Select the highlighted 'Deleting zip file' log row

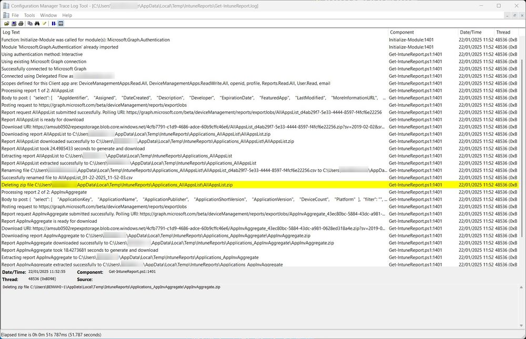click(x=260, y=185)
